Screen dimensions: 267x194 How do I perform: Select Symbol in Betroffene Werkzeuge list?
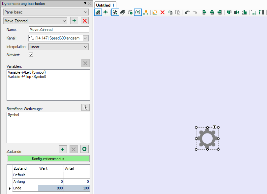pos(14,115)
